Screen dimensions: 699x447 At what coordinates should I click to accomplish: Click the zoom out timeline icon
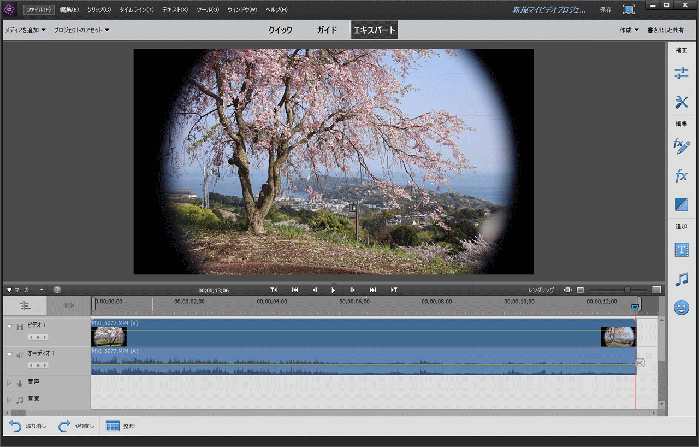(x=580, y=290)
